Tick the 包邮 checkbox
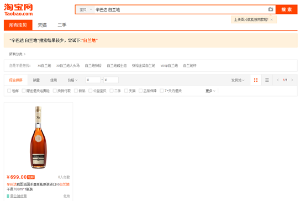The image size is (306, 201). pyautogui.click(x=9, y=91)
